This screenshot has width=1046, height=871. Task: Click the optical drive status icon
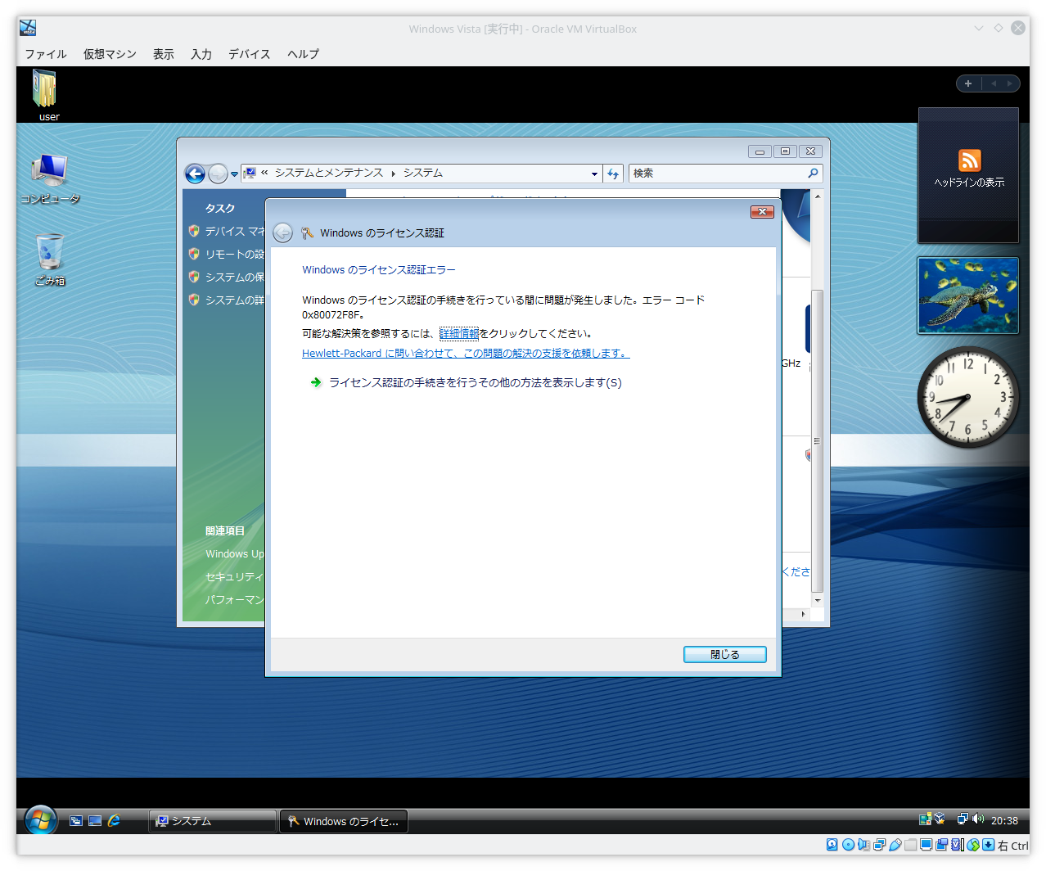[x=848, y=845]
